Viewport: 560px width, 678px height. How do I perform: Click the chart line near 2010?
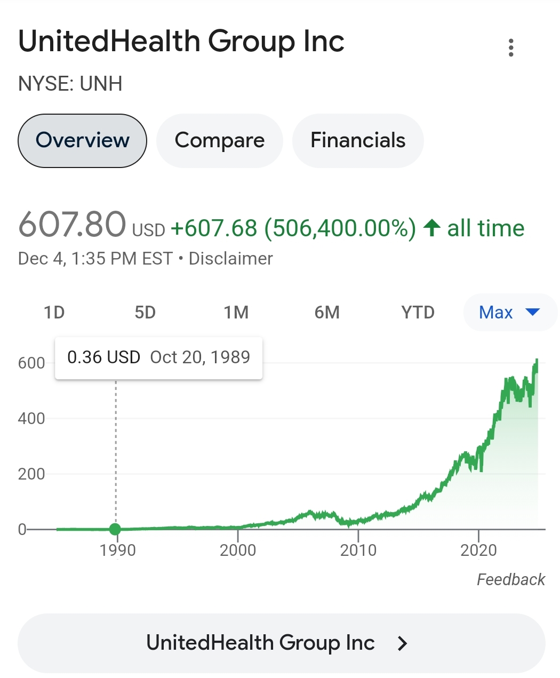358,520
